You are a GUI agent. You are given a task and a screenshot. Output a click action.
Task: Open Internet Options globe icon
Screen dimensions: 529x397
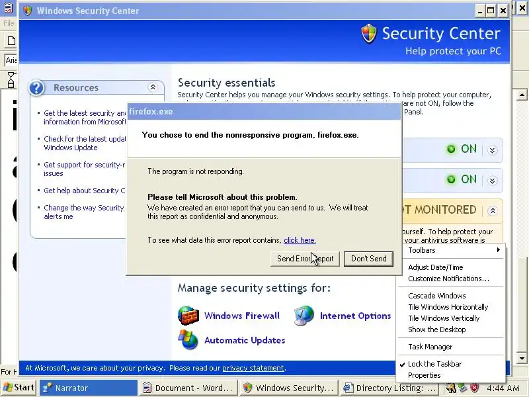tap(304, 316)
